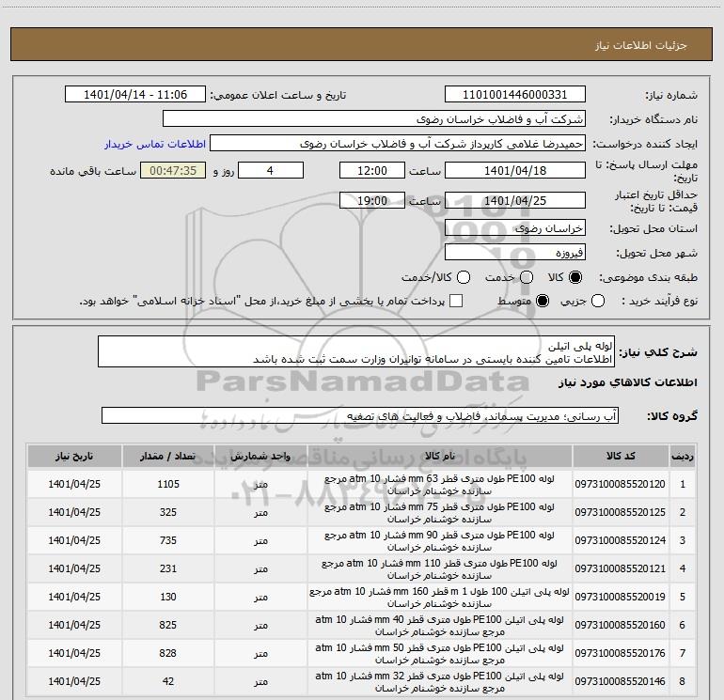Click product code 0973100085520125
The image size is (724, 700).
point(621,512)
